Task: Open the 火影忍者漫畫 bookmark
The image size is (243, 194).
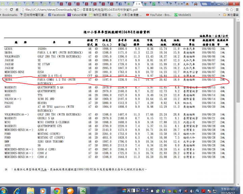Action: (130, 15)
